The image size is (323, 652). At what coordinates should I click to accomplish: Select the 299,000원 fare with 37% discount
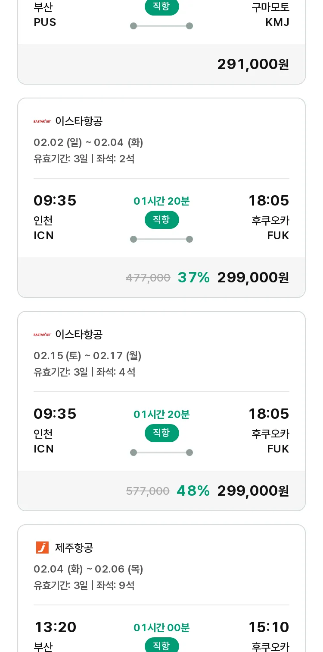tap(253, 278)
